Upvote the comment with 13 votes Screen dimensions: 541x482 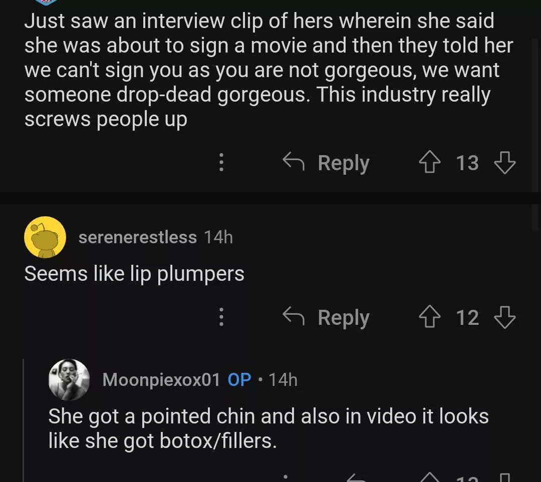[429, 163]
